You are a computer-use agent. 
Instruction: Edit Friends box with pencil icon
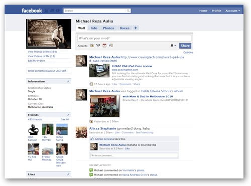click(x=68, y=115)
